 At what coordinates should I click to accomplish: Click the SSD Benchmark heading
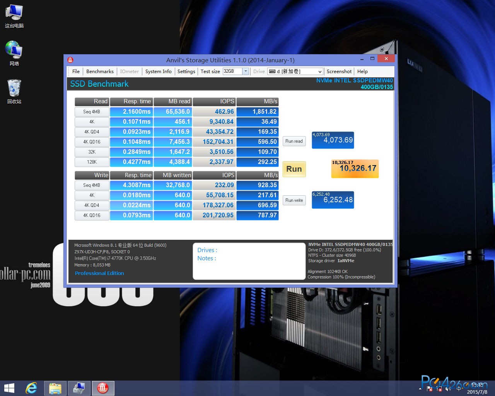[99, 84]
